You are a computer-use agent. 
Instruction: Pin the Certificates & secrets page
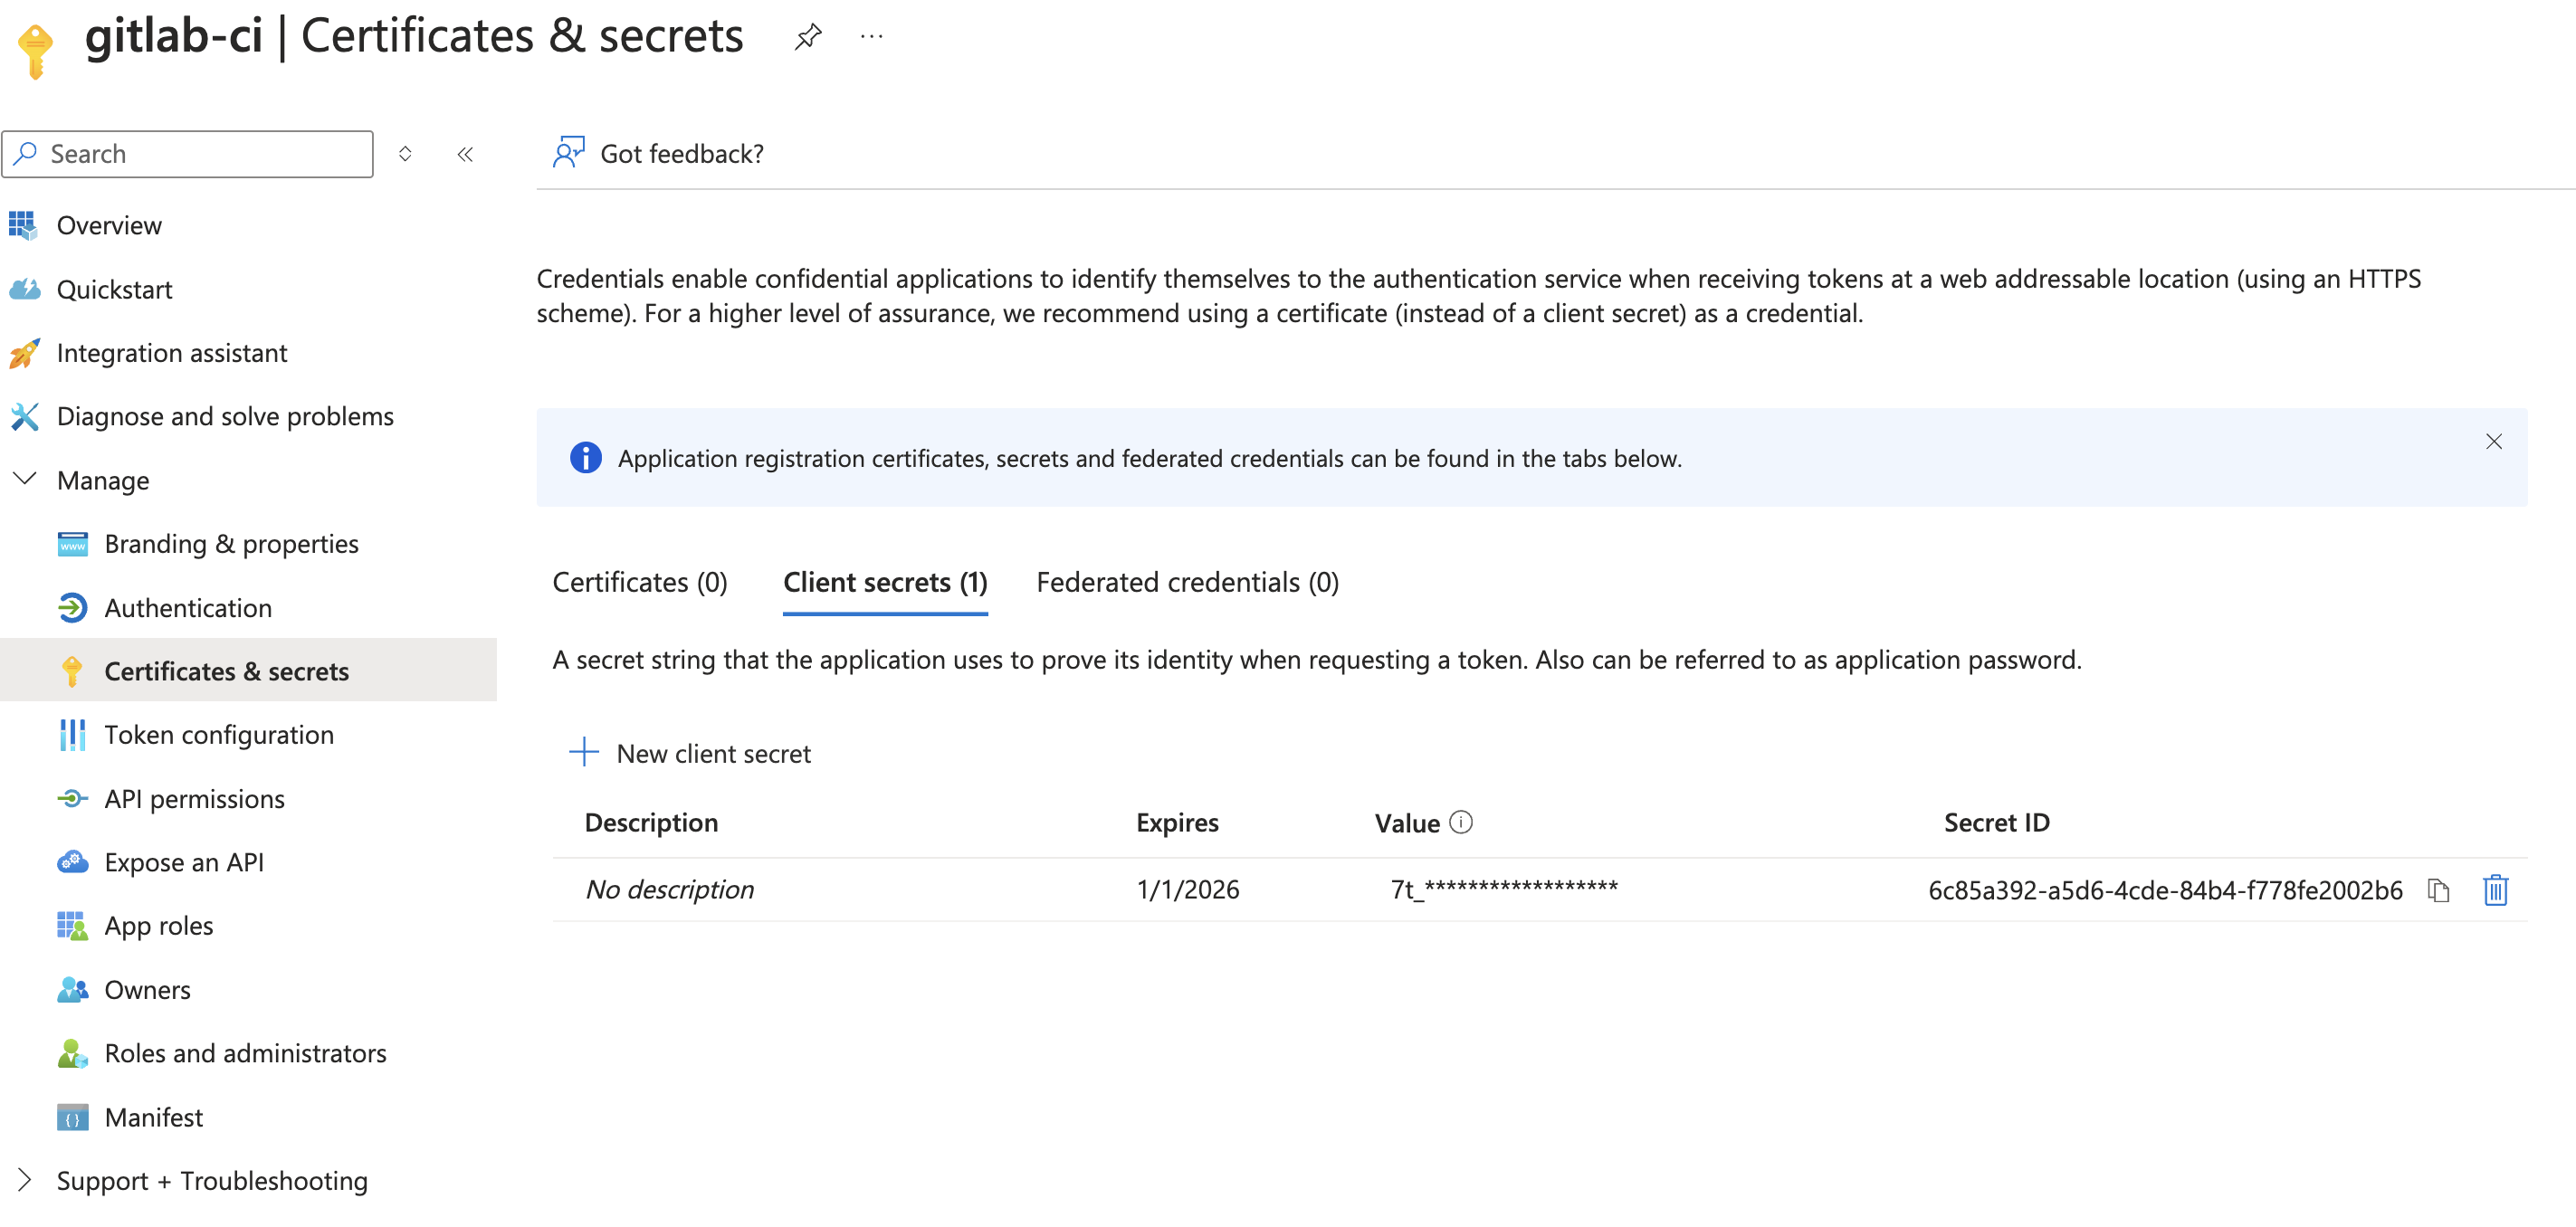tap(808, 37)
